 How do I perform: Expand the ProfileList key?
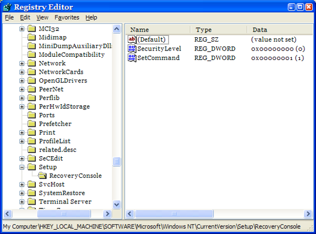pos(22,141)
